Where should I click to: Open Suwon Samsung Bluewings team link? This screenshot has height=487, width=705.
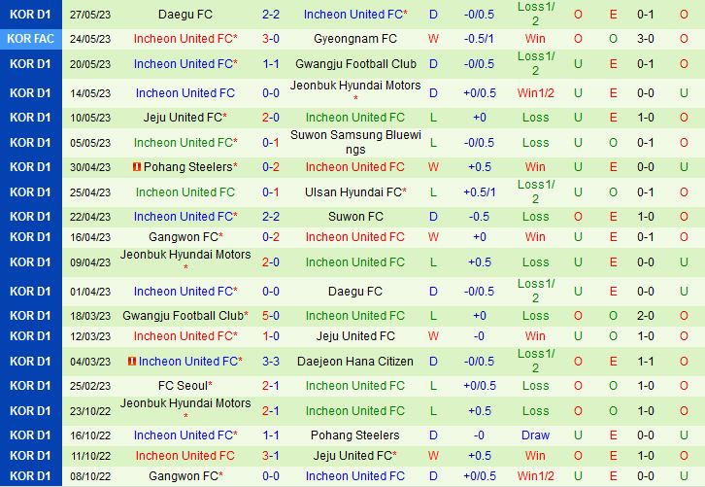354,142
